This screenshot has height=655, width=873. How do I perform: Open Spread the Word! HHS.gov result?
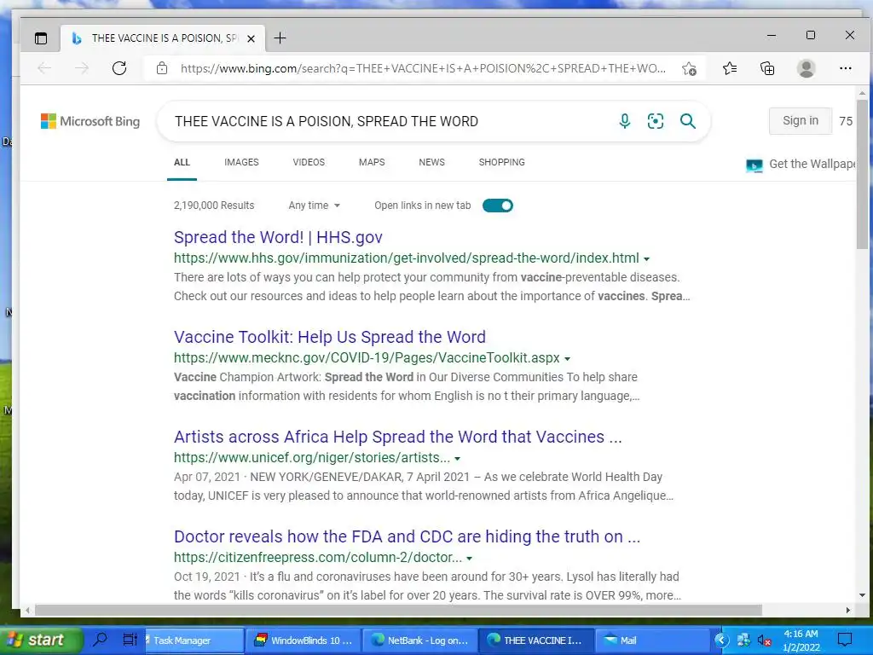tap(278, 237)
